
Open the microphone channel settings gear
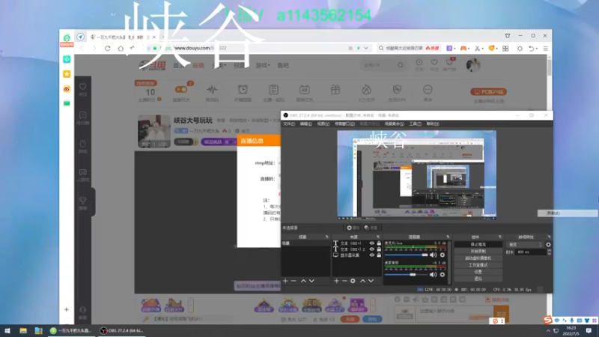tap(443, 255)
